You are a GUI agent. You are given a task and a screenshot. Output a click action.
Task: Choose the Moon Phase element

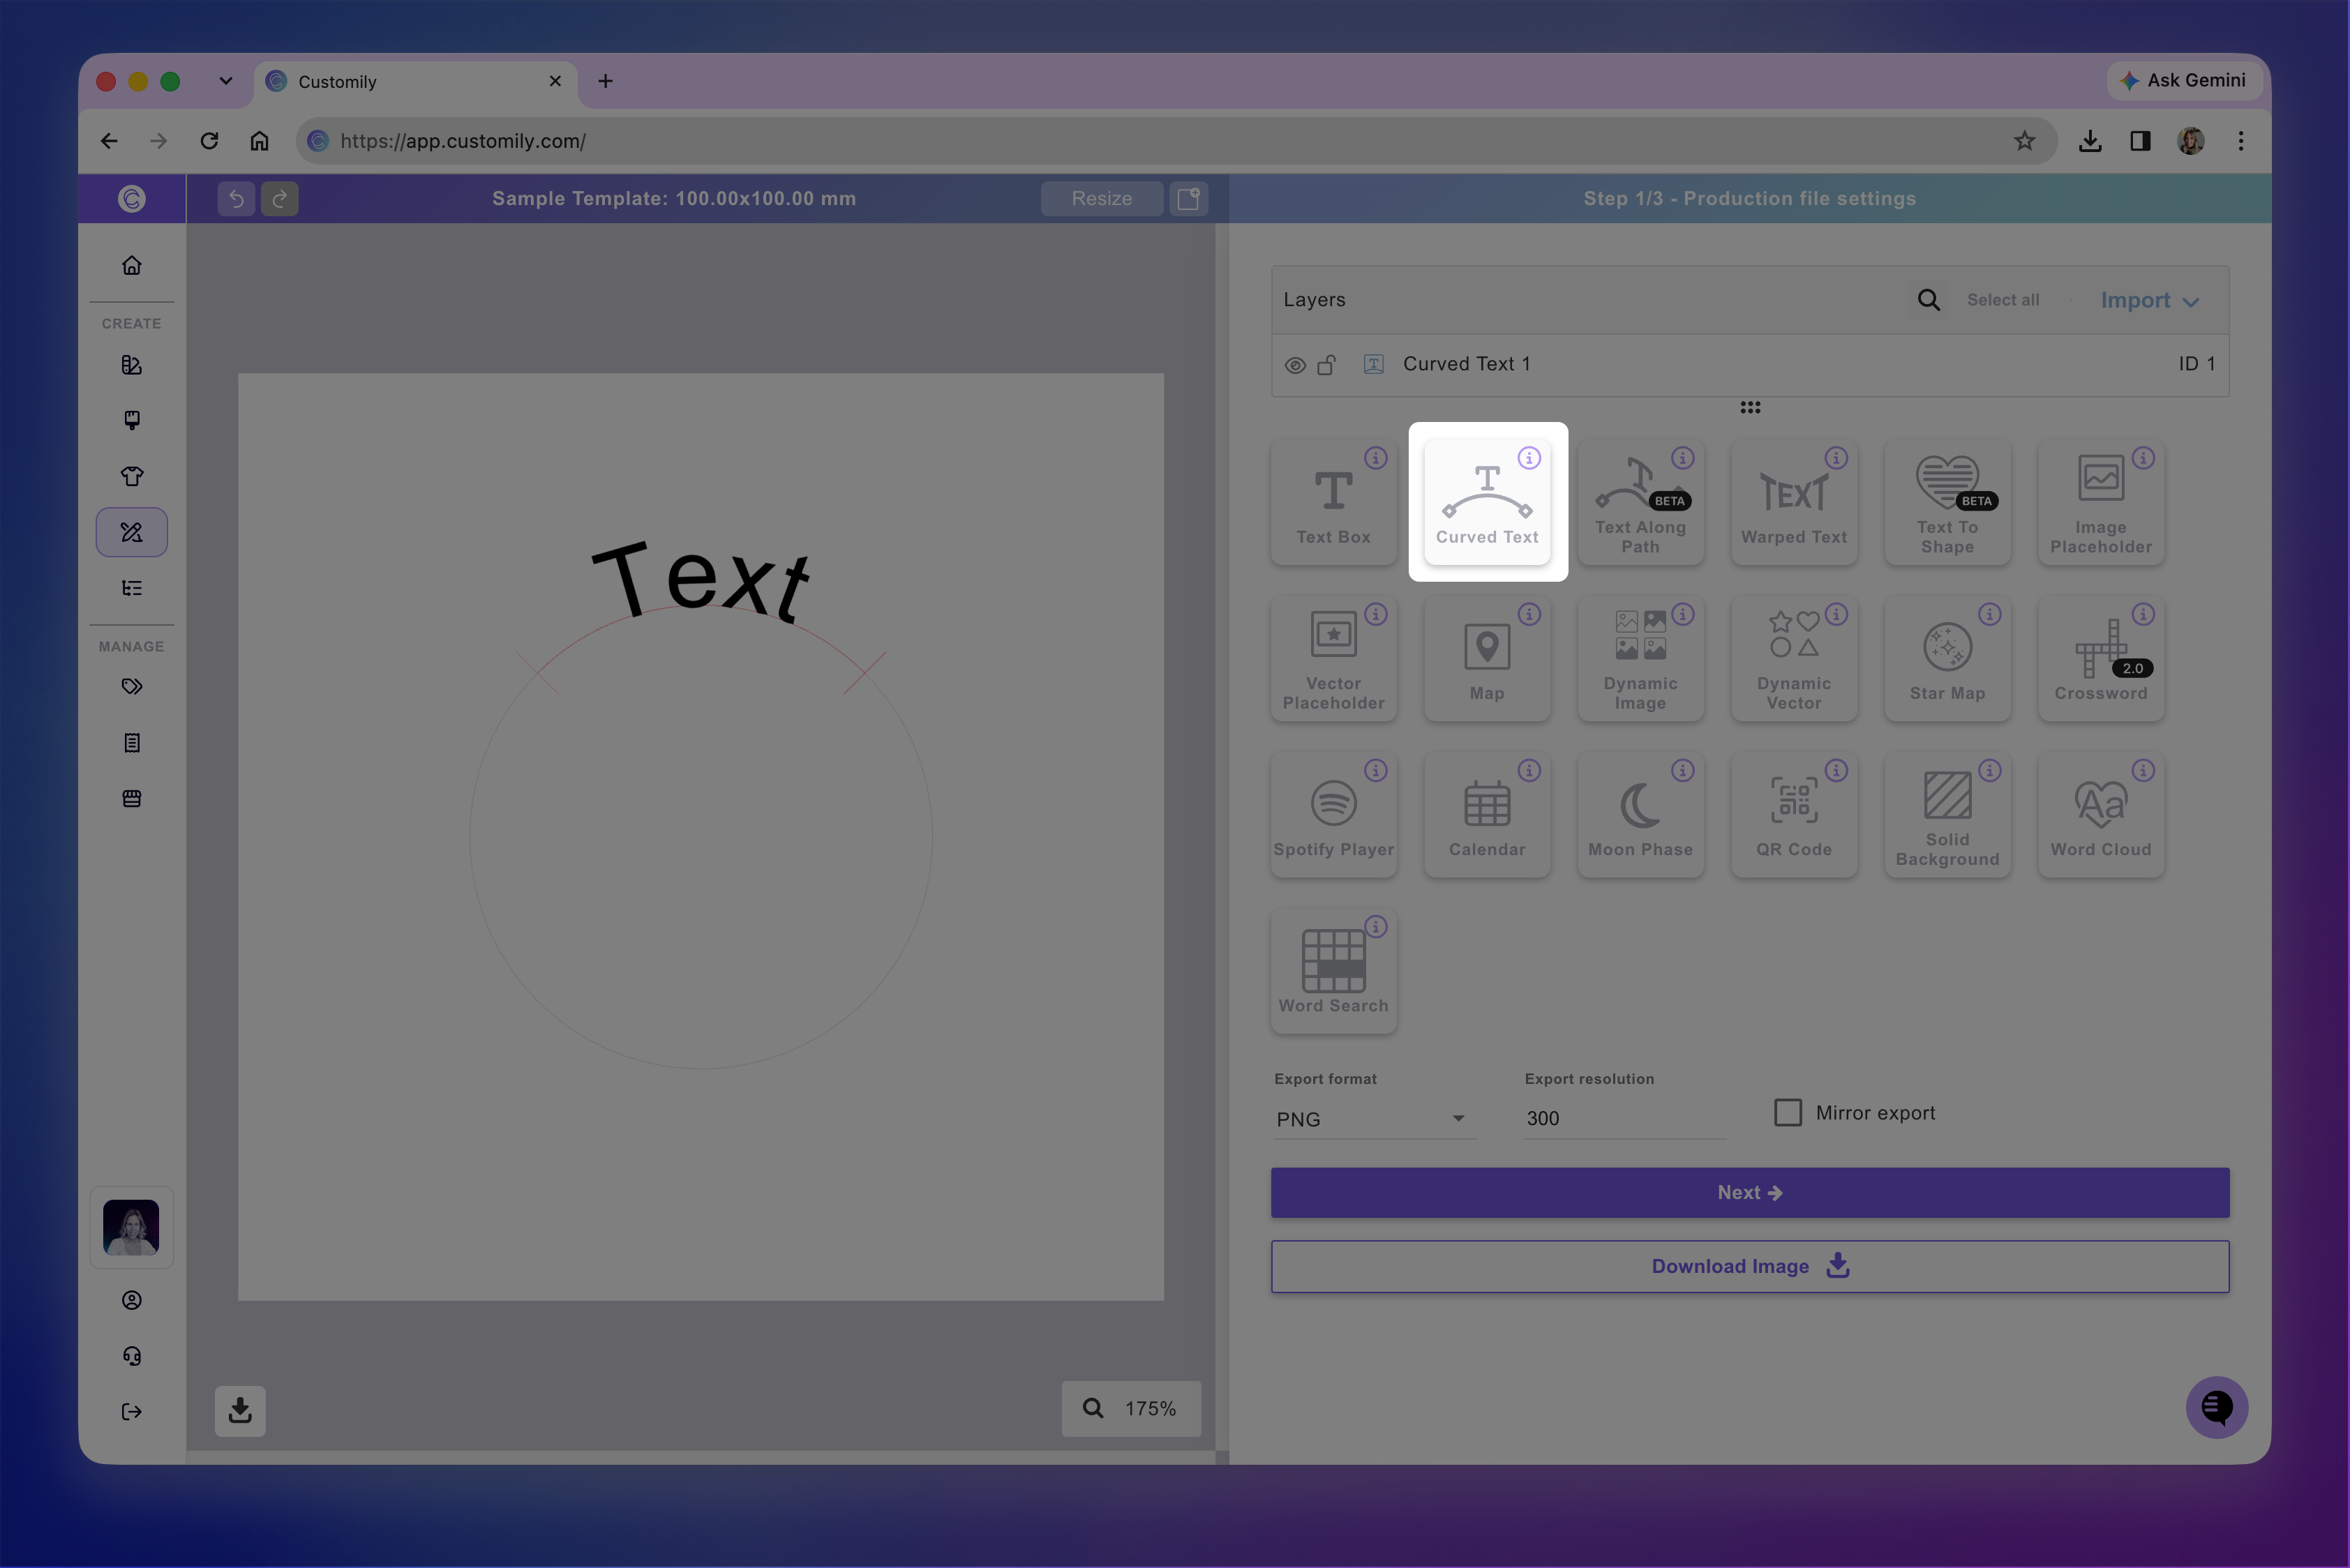click(x=1640, y=815)
